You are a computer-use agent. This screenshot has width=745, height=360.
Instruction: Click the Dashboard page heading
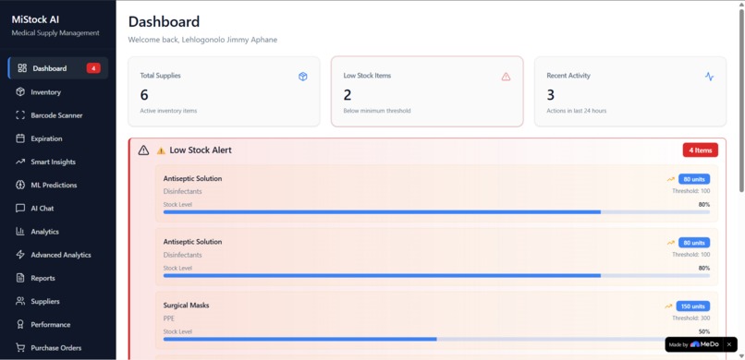[x=164, y=22]
